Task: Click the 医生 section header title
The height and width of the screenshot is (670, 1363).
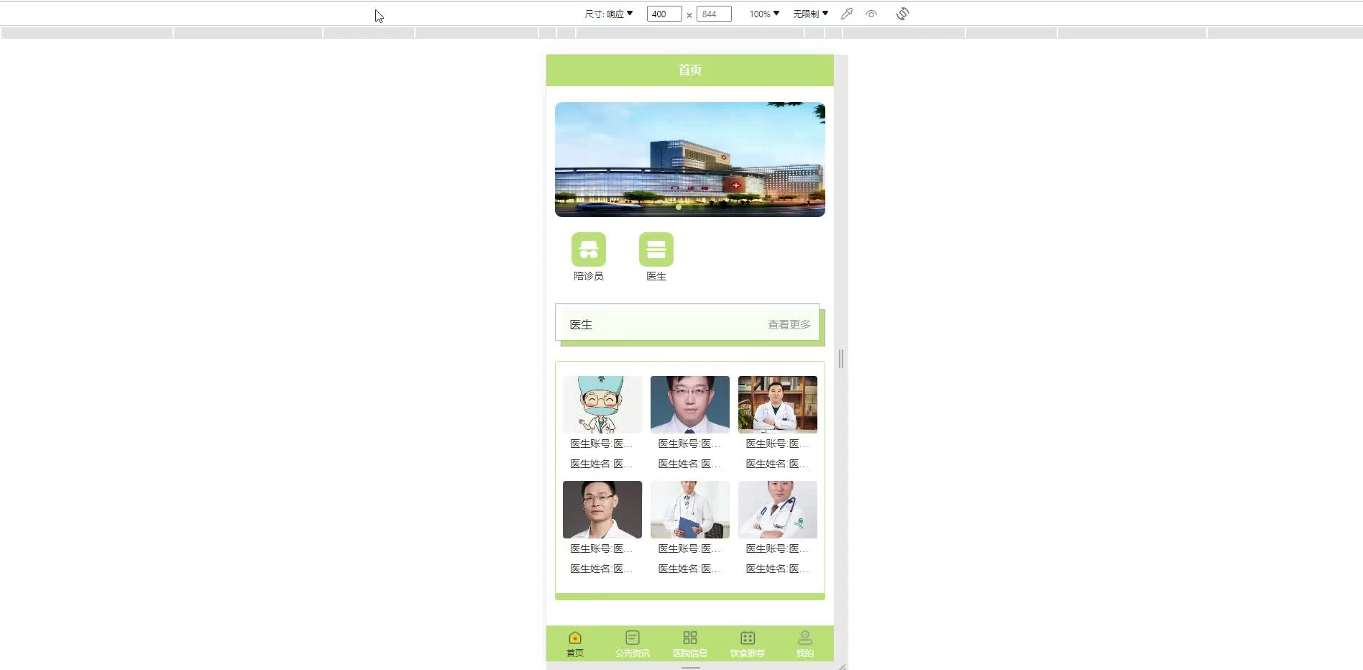Action: click(x=581, y=324)
